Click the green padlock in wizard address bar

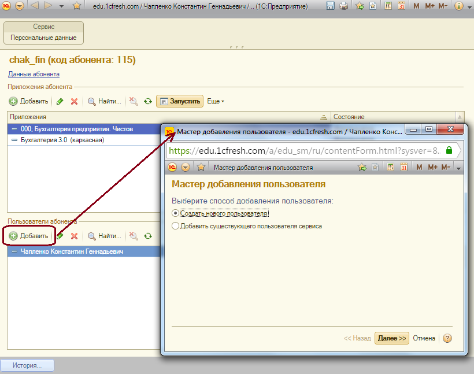[449, 150]
